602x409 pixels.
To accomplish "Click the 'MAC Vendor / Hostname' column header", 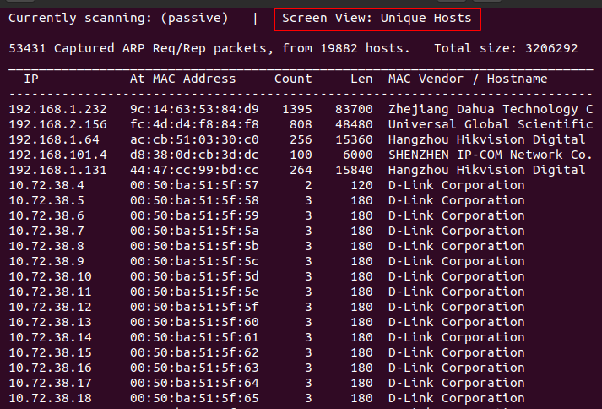I will [x=468, y=79].
